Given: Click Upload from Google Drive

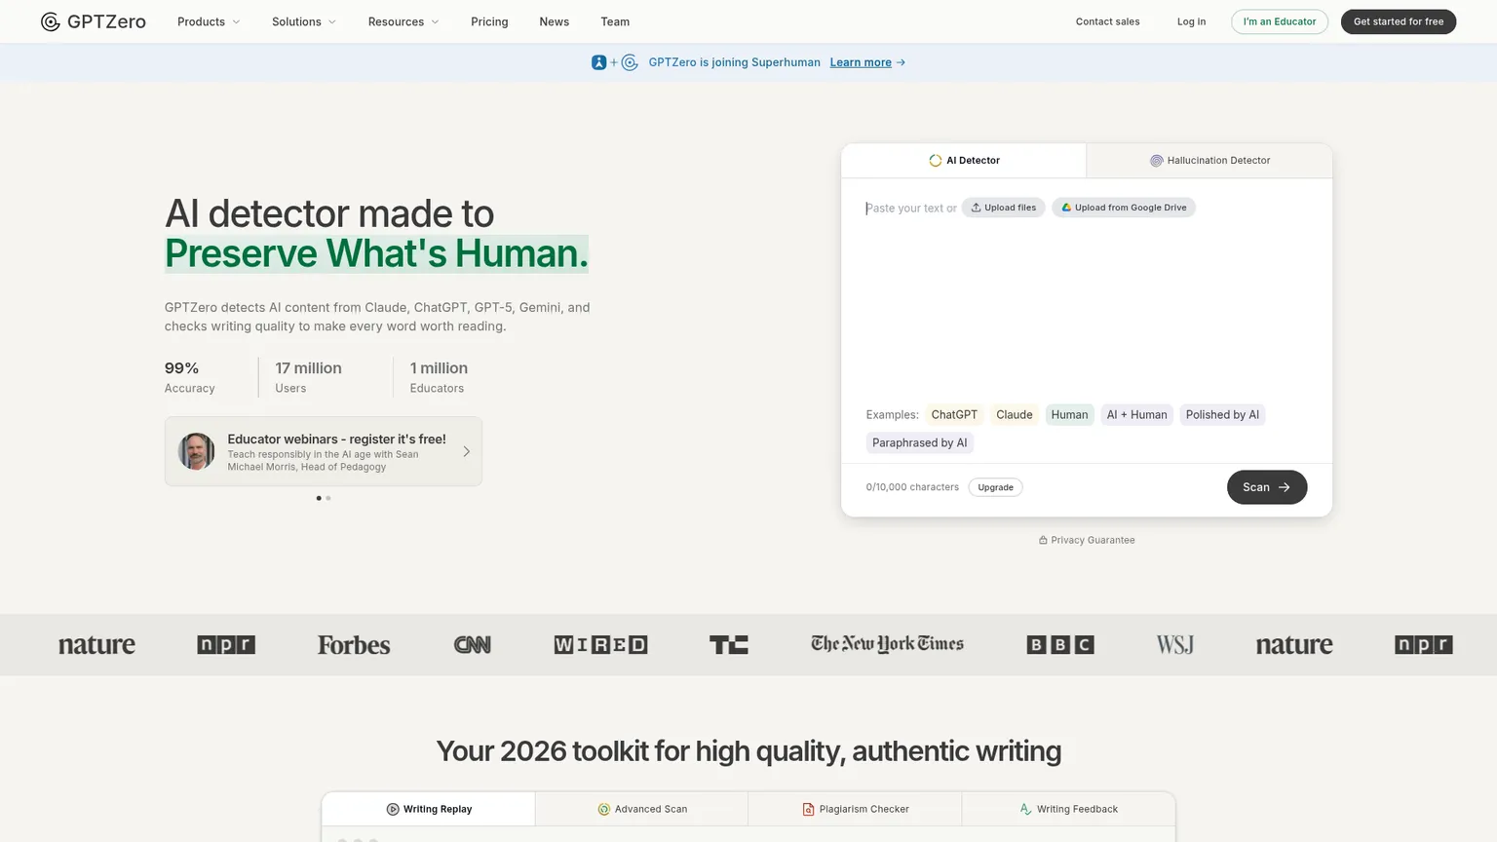Looking at the screenshot, I should point(1124,208).
